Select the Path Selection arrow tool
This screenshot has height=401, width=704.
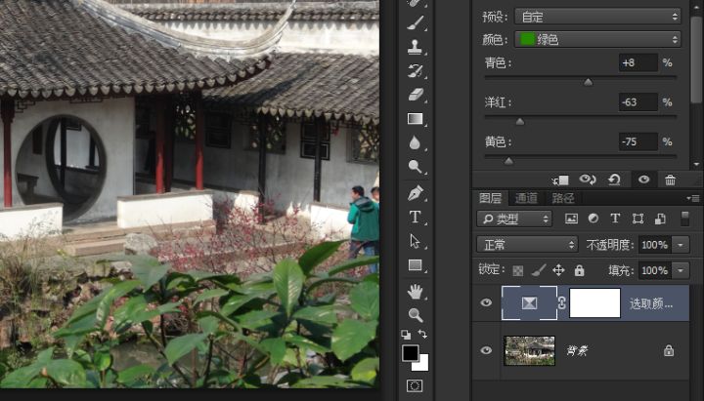[415, 241]
